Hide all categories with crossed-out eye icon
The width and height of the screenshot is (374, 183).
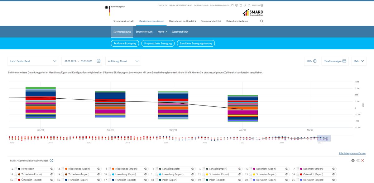[x=358, y=161]
